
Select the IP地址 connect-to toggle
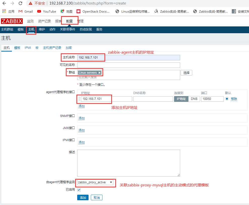pos(181,99)
